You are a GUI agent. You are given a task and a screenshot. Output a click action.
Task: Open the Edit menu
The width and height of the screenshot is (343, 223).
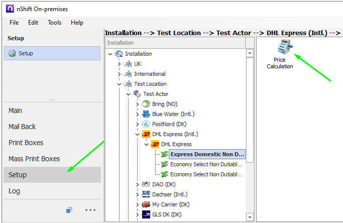tap(33, 23)
